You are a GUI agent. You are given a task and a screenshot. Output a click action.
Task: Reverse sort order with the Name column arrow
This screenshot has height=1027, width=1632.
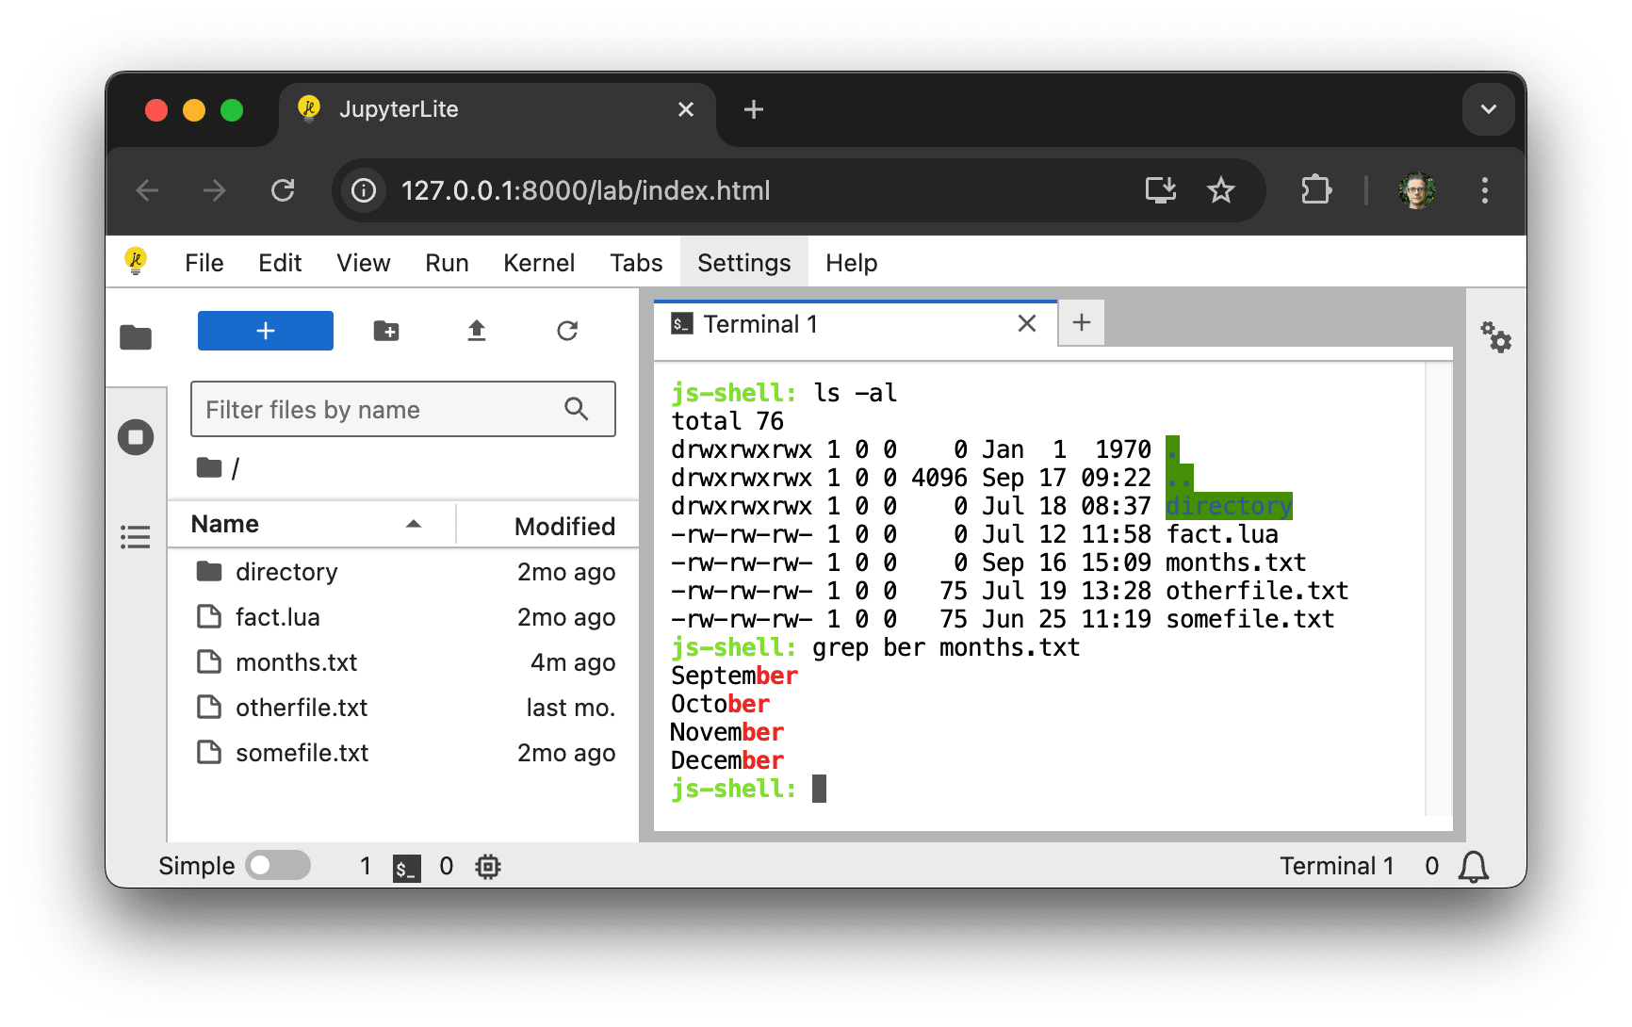click(414, 524)
